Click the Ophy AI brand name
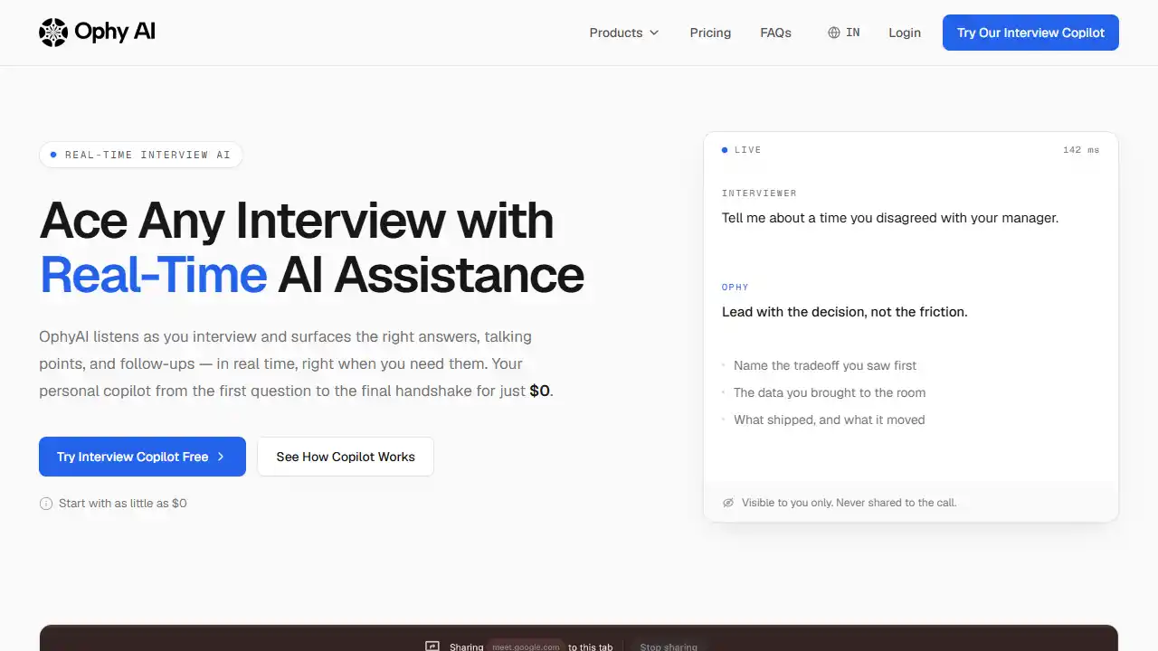 [115, 32]
